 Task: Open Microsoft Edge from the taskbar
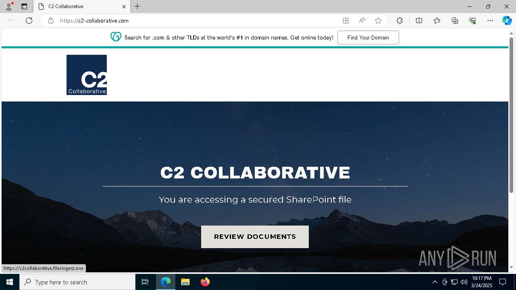pos(166,282)
